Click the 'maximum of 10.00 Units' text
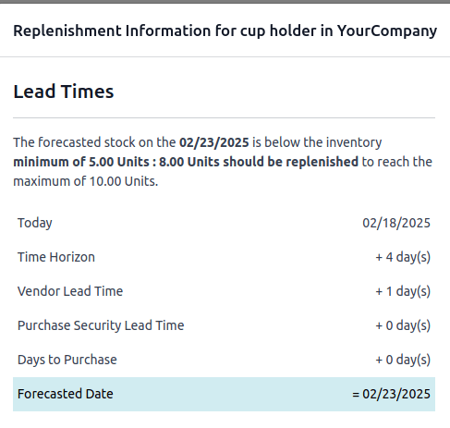 [x=86, y=181]
